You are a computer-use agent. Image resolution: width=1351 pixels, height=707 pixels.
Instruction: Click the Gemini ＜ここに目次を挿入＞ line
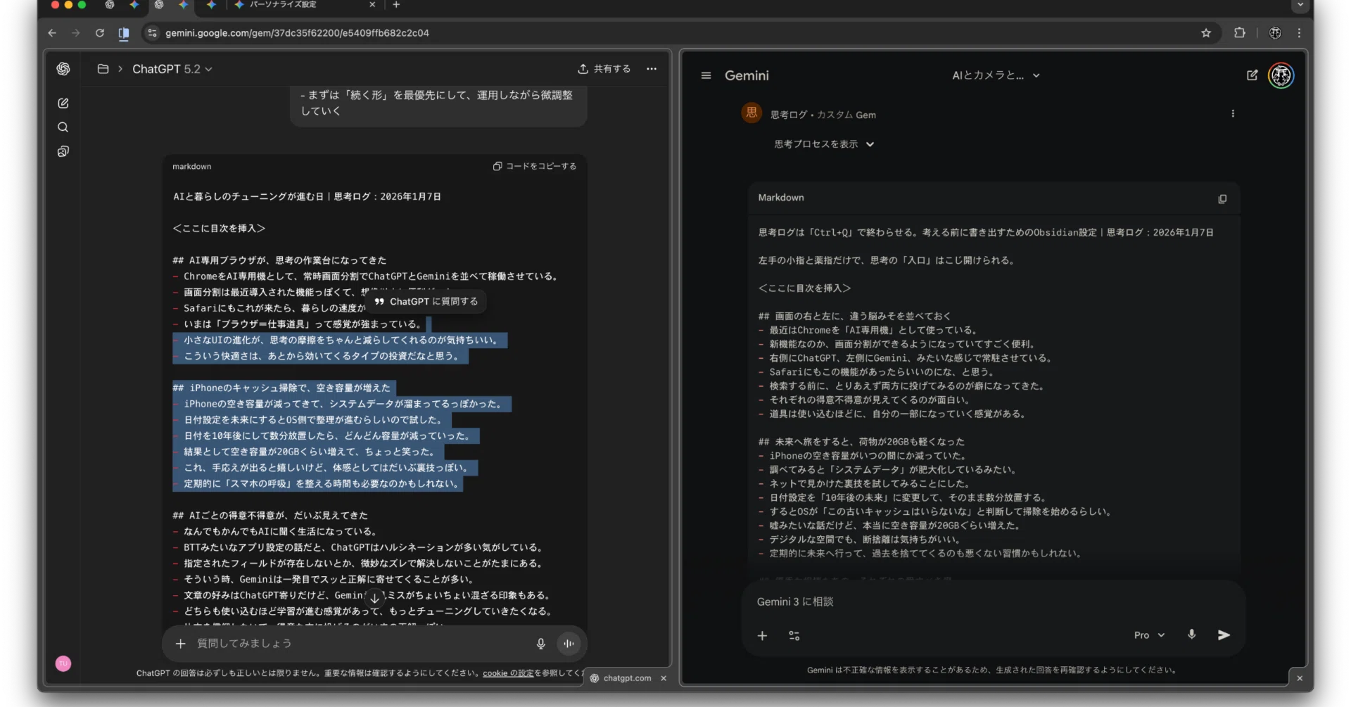tap(804, 288)
